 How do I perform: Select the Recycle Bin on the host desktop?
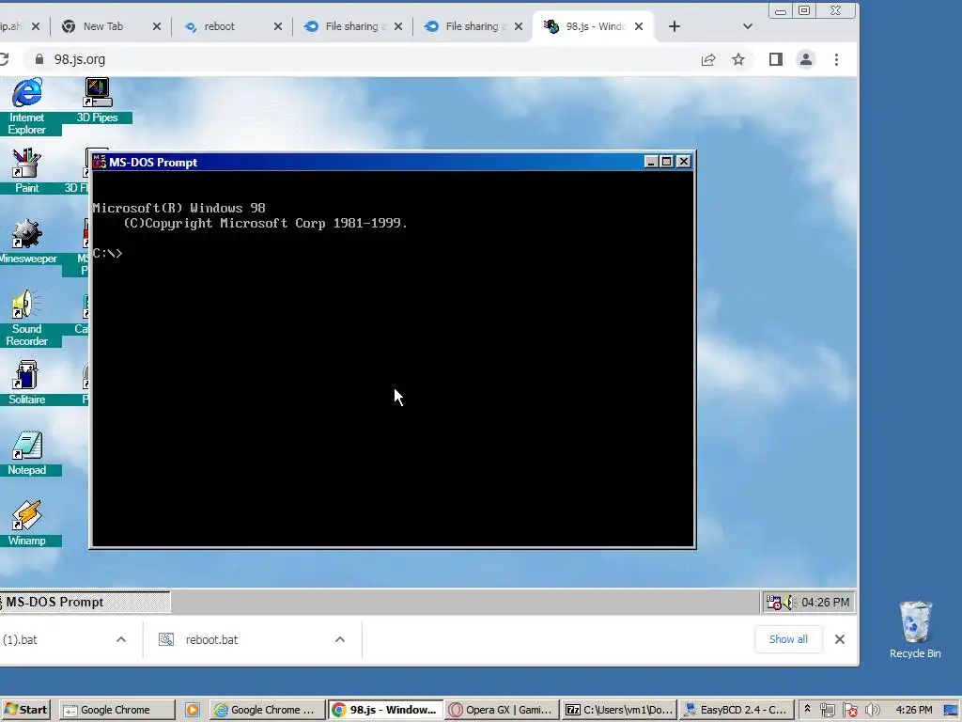[915, 629]
